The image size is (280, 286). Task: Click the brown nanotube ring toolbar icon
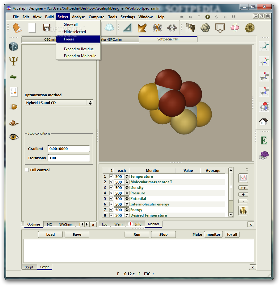[x=249, y=28]
